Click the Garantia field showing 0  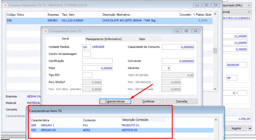[166, 68]
